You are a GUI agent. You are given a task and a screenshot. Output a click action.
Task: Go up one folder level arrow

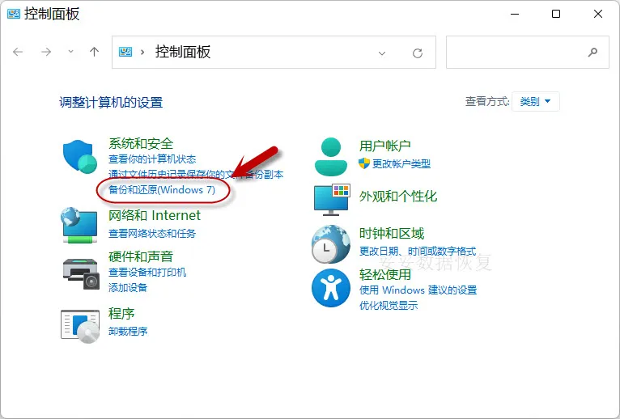click(x=94, y=52)
